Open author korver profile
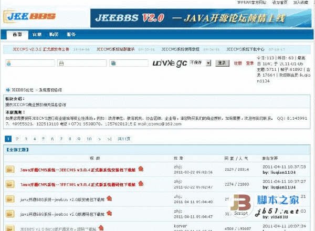315x231 pixels. (x=181, y=226)
